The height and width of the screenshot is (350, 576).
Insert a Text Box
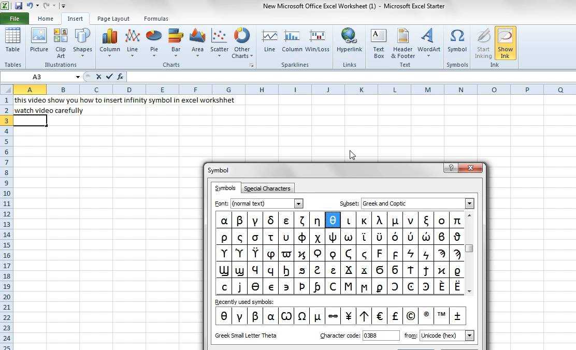[x=378, y=42]
